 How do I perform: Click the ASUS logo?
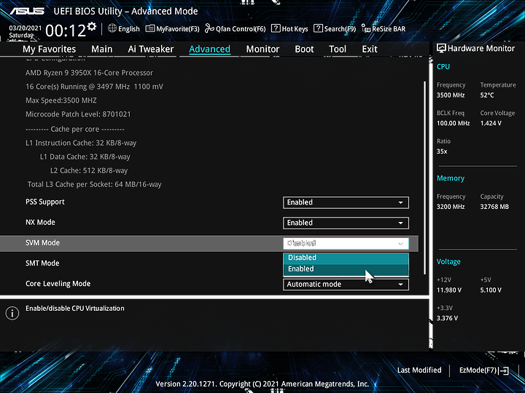coord(27,11)
